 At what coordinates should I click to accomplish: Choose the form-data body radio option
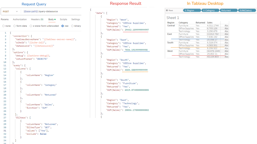pos(14,26)
